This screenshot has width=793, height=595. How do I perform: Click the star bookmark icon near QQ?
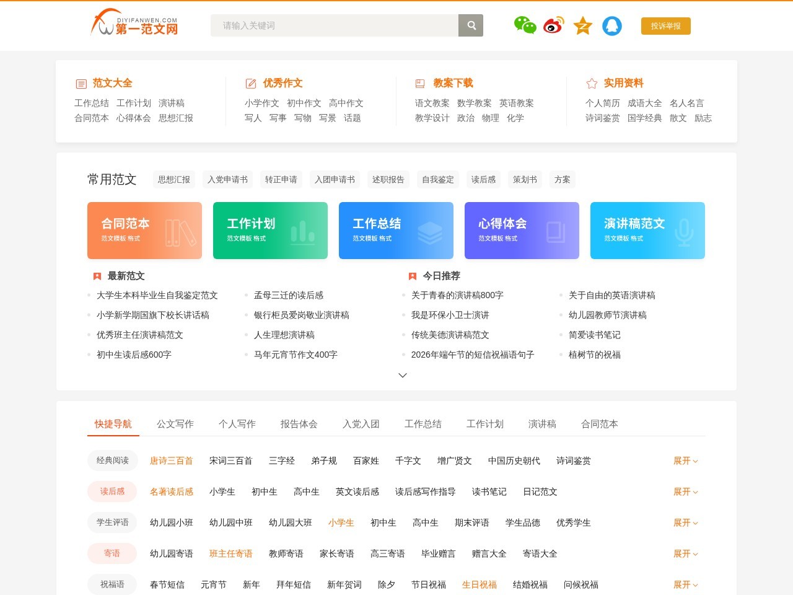(x=582, y=26)
